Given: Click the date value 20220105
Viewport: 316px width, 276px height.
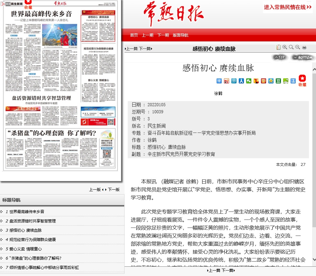Looking at the screenshot, I should pyautogui.click(x=156, y=105).
